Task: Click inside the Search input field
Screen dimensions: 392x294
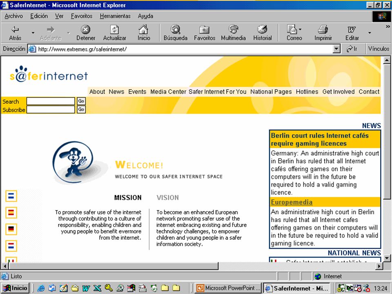Action: click(51, 101)
